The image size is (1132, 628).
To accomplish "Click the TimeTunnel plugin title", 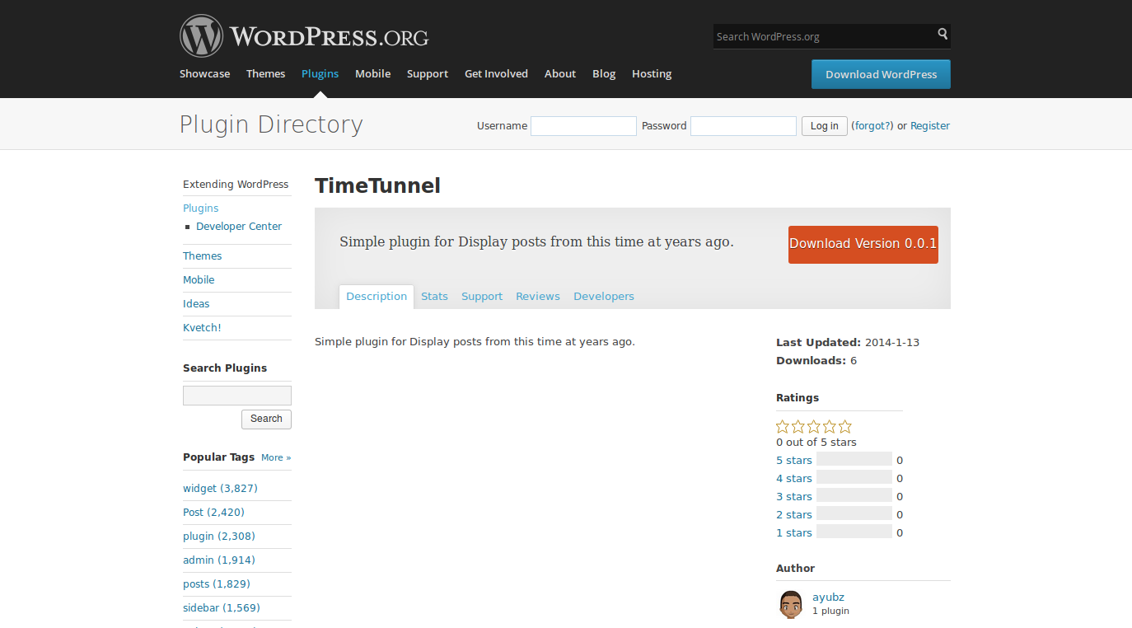I will (377, 185).
